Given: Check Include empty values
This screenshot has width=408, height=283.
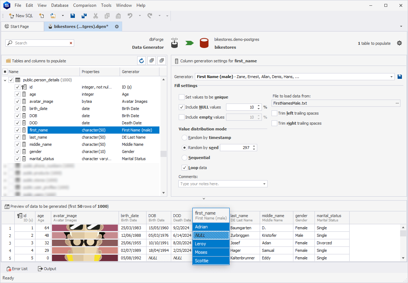Looking at the screenshot, I should [x=182, y=117].
